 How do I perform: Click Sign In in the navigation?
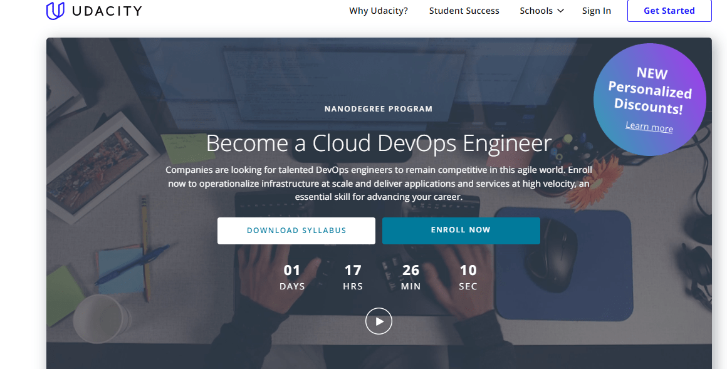[596, 11]
